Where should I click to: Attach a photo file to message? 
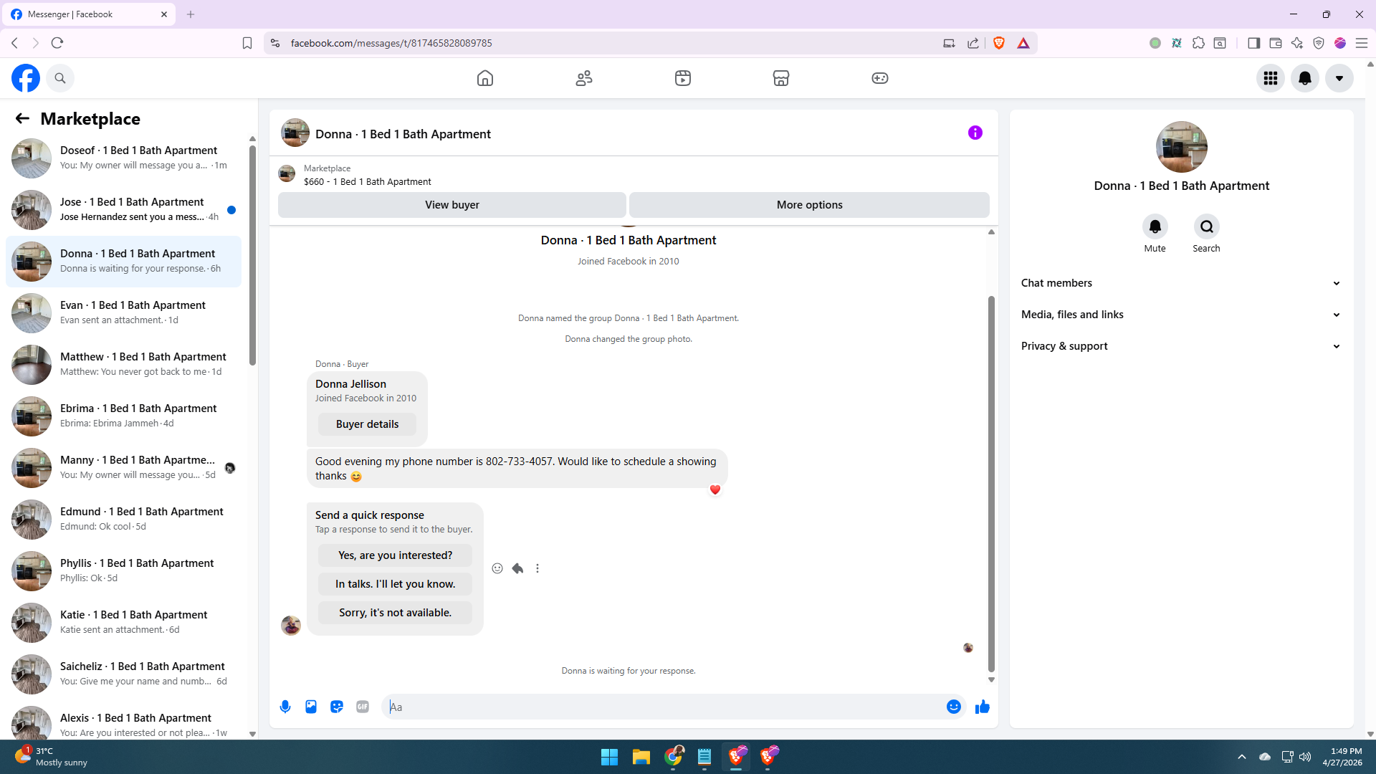[311, 707]
